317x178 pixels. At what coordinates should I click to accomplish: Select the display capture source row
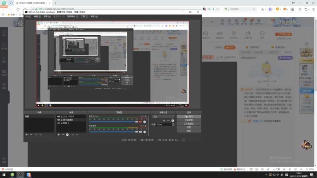pyautogui.click(x=71, y=120)
